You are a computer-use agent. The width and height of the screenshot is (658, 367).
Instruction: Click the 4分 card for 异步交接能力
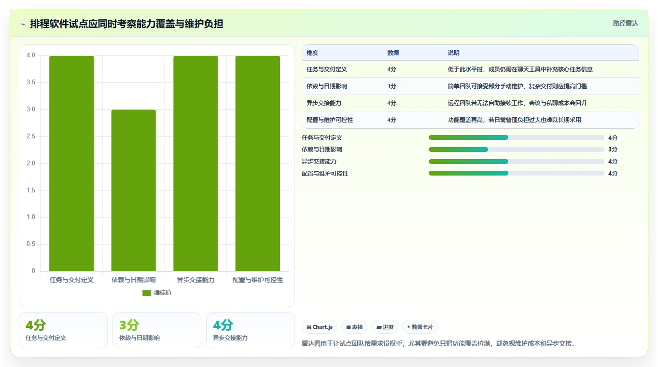coord(251,330)
